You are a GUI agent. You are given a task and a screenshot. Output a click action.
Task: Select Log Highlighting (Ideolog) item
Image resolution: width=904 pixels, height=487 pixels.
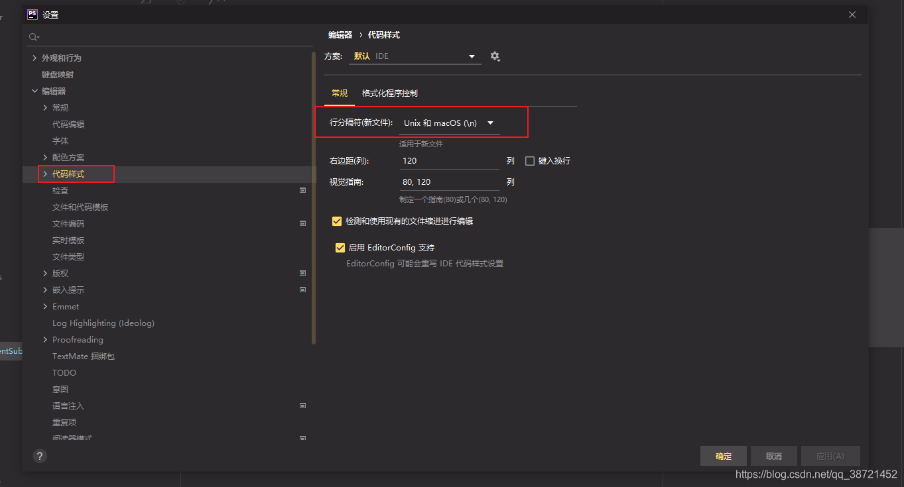click(x=103, y=323)
